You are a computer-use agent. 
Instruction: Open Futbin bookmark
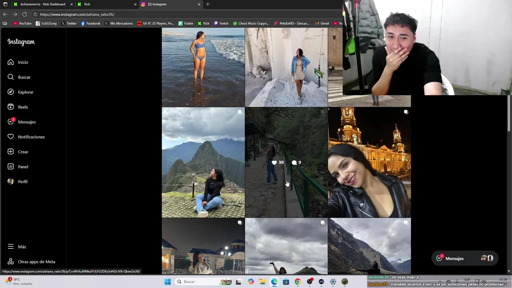pyautogui.click(x=186, y=24)
